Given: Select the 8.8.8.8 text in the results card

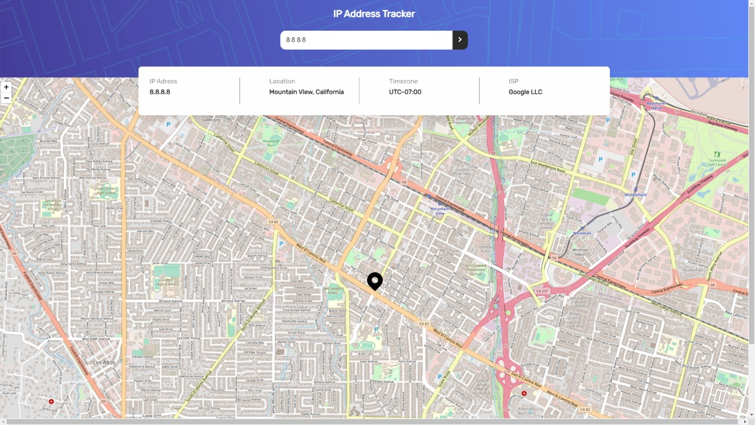Looking at the screenshot, I should [x=160, y=91].
